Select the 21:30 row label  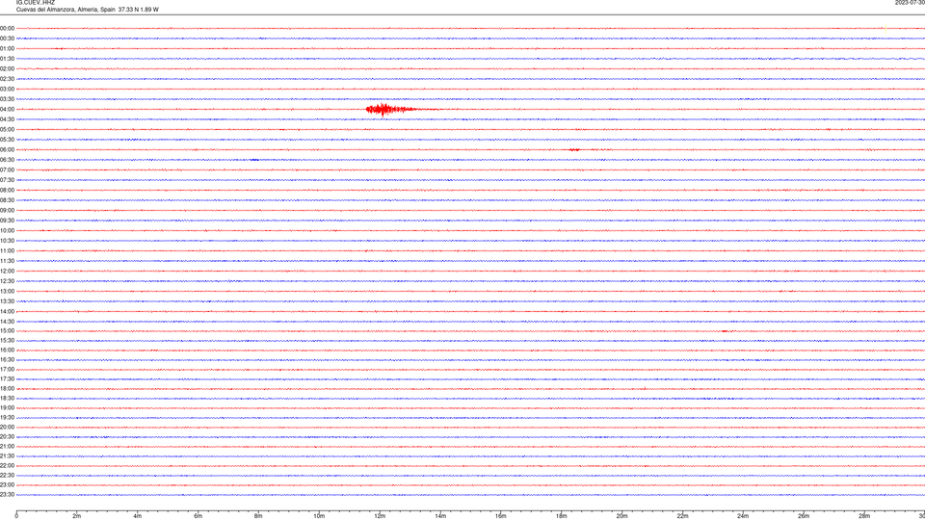pyautogui.click(x=7, y=456)
